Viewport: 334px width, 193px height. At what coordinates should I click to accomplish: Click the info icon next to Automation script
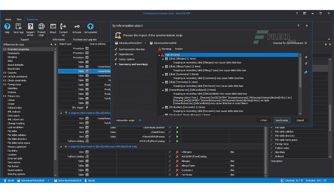[x=140, y=120]
